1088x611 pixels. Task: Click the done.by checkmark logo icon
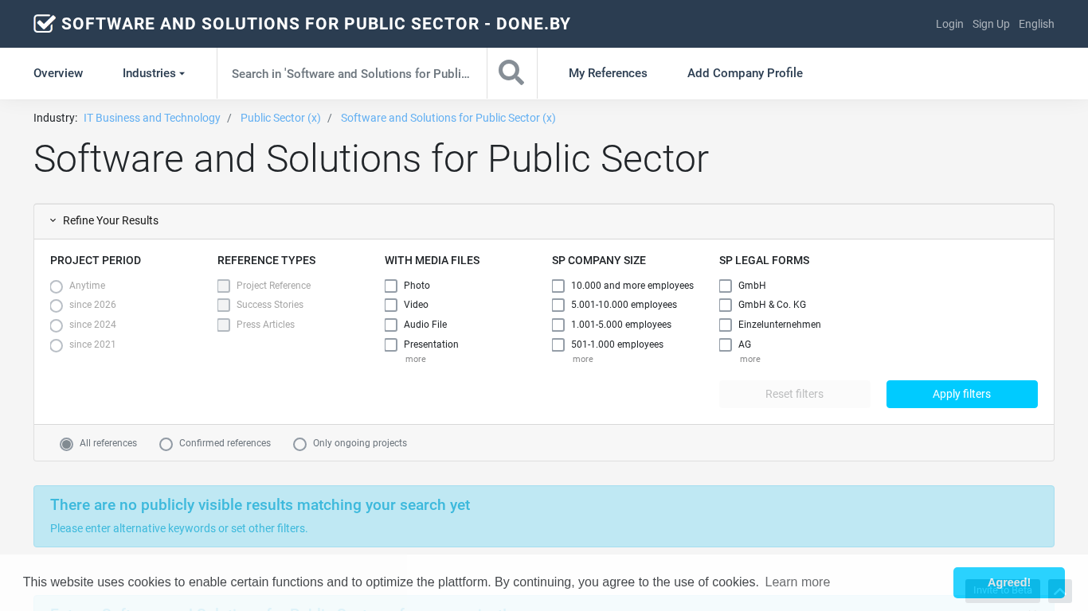[x=45, y=24]
